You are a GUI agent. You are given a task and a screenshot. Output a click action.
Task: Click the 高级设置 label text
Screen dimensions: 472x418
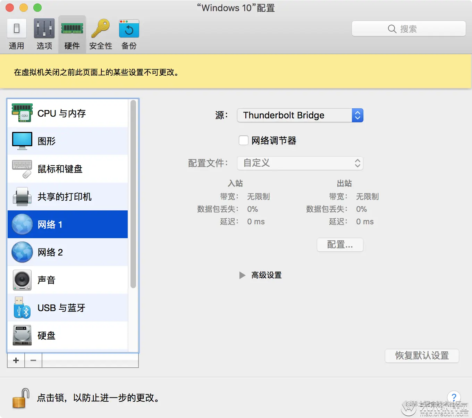[x=267, y=275]
